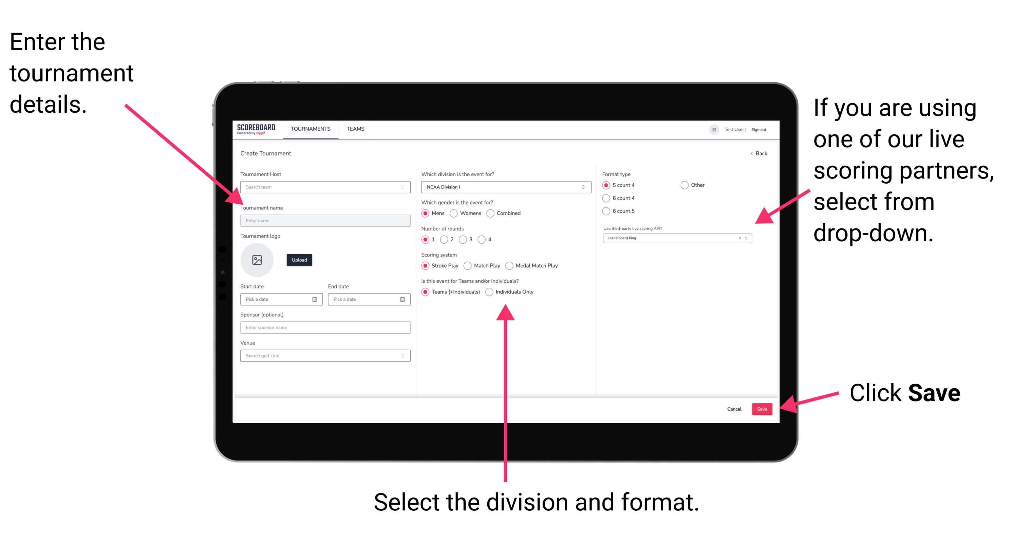The height and width of the screenshot is (544, 1011).
Task: Click the Upload button for tournament logo
Action: [x=299, y=260]
